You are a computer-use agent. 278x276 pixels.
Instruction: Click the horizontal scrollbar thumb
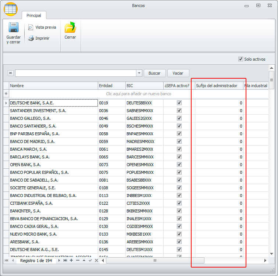coord(155,261)
